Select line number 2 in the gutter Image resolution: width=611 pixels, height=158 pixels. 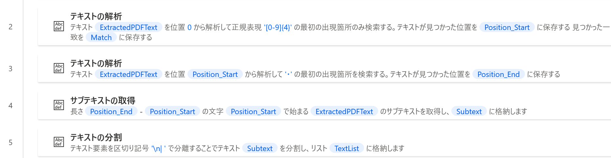(10, 27)
